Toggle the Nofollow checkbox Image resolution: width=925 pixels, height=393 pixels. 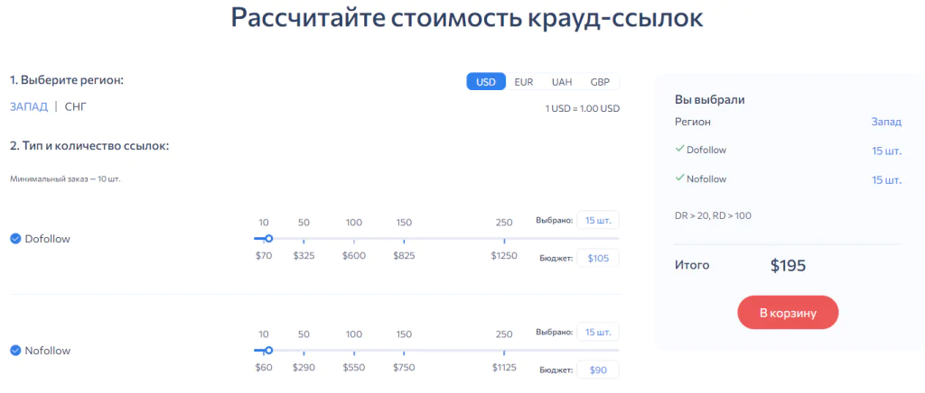coord(15,351)
